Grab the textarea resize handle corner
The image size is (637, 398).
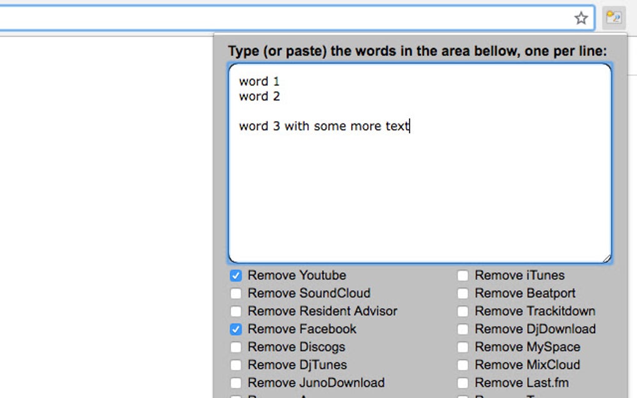[606, 258]
